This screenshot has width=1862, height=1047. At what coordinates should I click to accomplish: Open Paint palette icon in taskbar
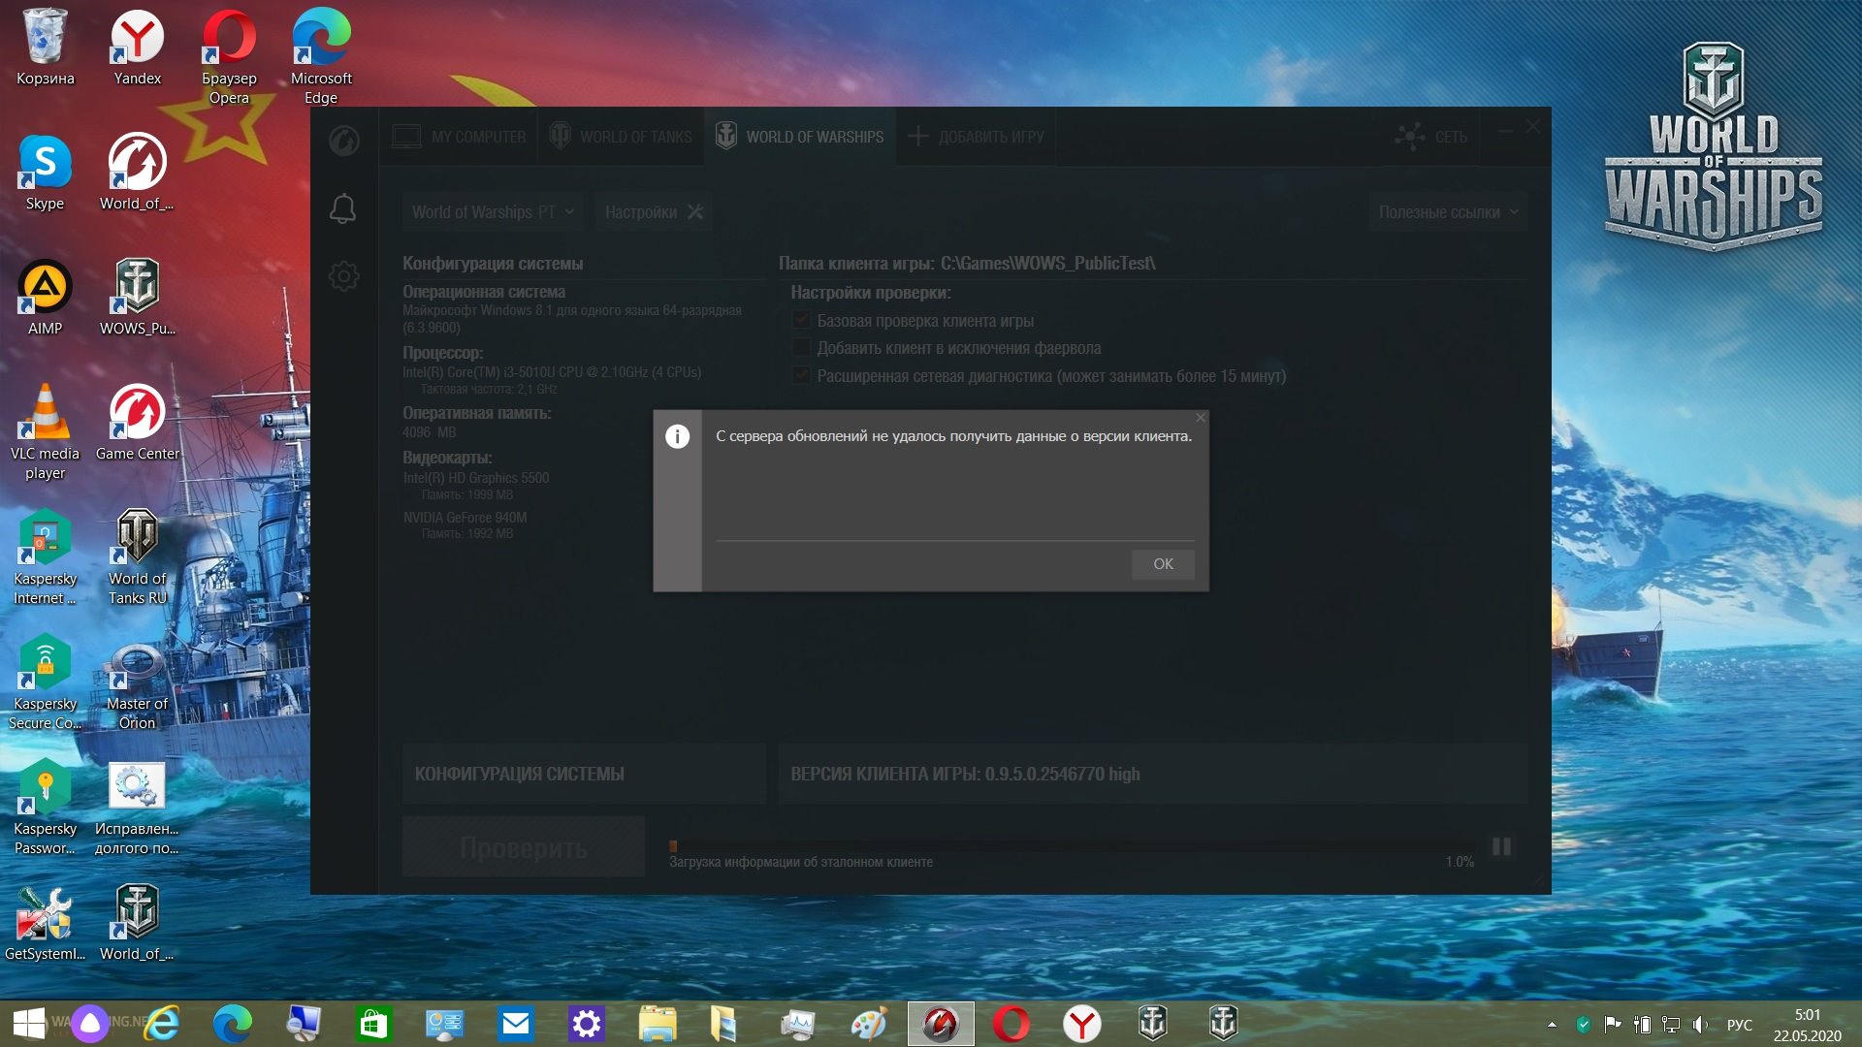tap(870, 1024)
